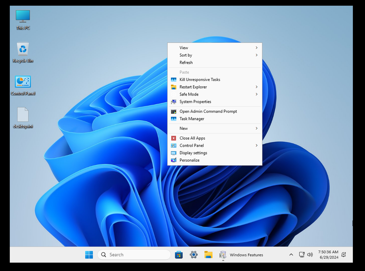Image resolution: width=365 pixels, height=271 pixels.
Task: Select Open Admin Command Prompt
Action: click(x=215, y=111)
